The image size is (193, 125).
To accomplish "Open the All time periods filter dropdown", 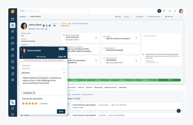I will click(88, 95).
